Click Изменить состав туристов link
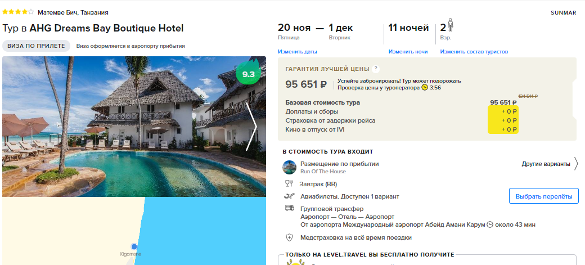 (474, 52)
